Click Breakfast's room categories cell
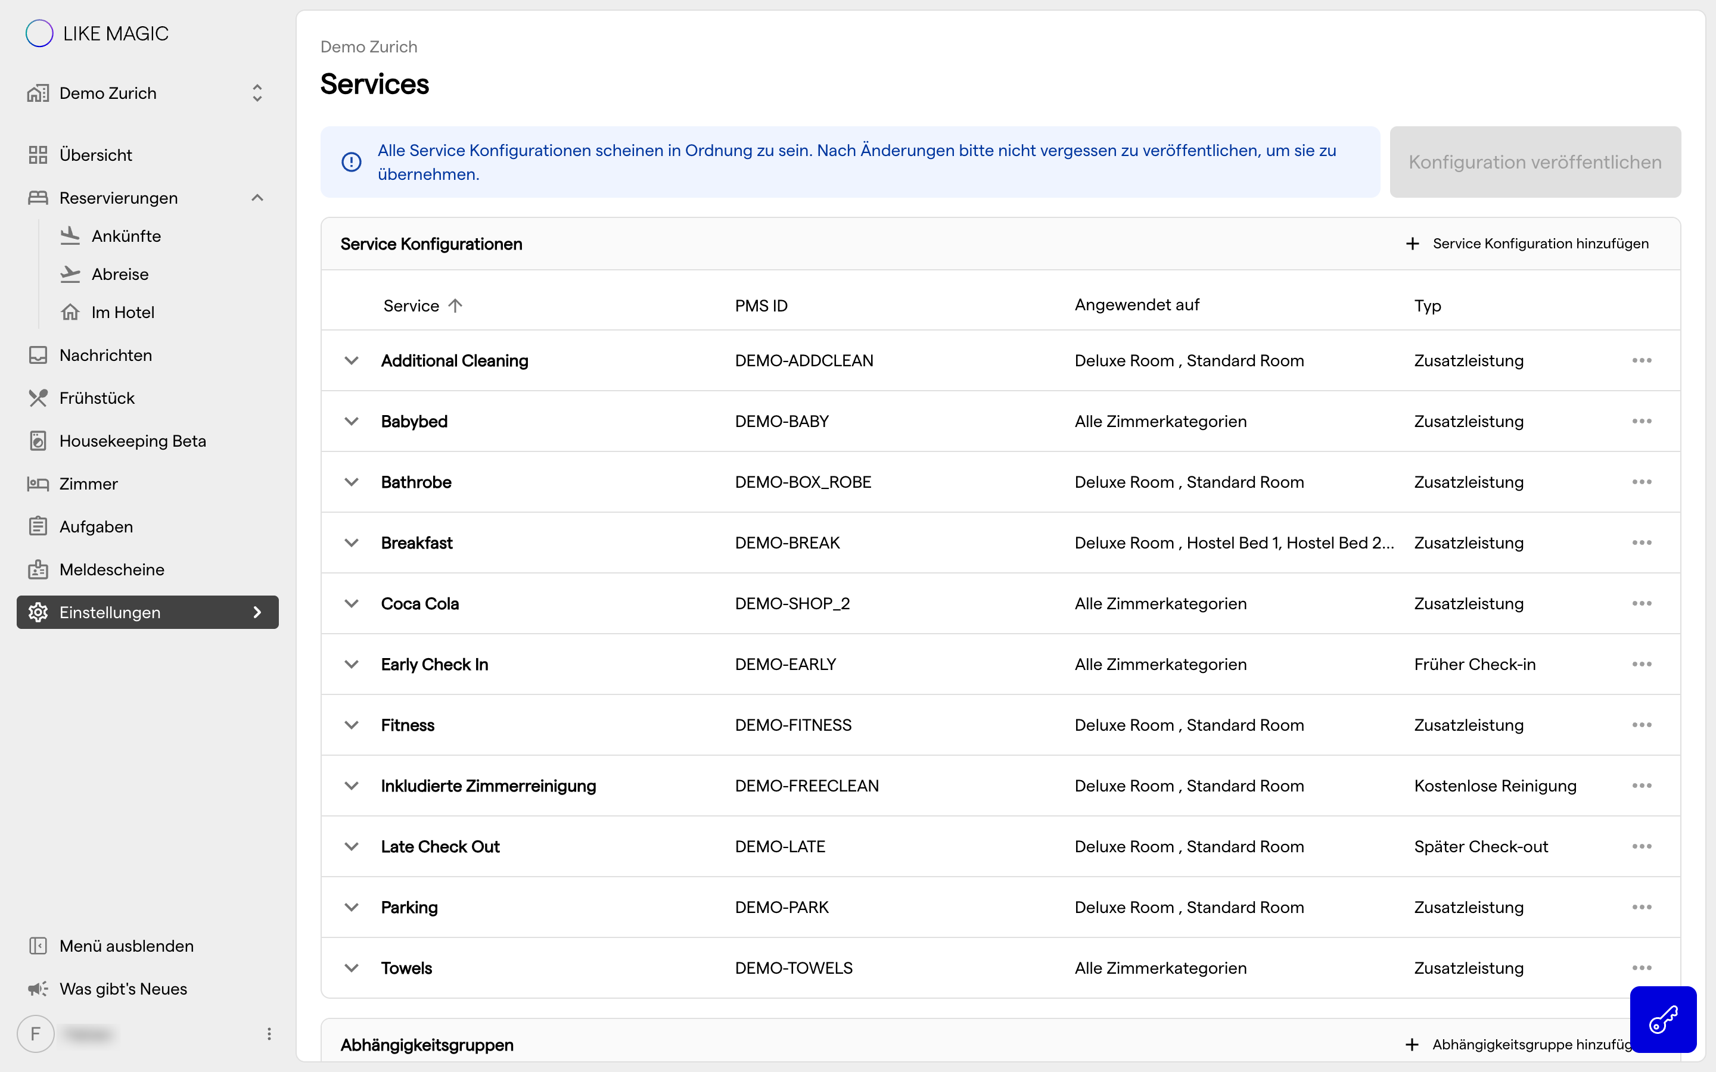Viewport: 1716px width, 1072px height. click(x=1234, y=543)
